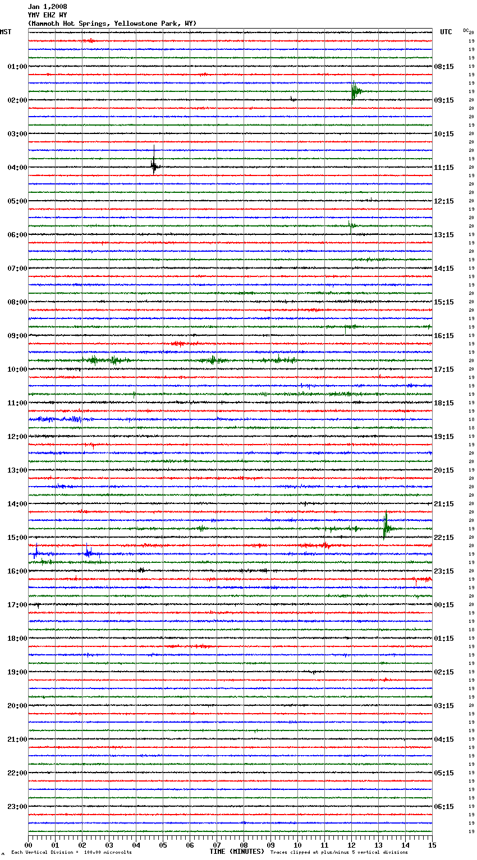Click the 'Each Vertical Division = 100.00 microvolts' note
The width and height of the screenshot is (477, 860).
pos(71,853)
